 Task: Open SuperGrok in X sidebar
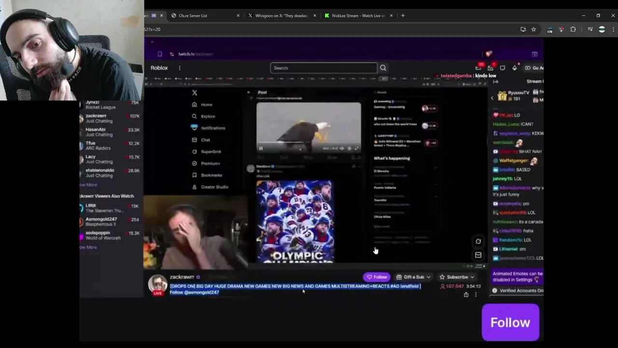click(206, 152)
